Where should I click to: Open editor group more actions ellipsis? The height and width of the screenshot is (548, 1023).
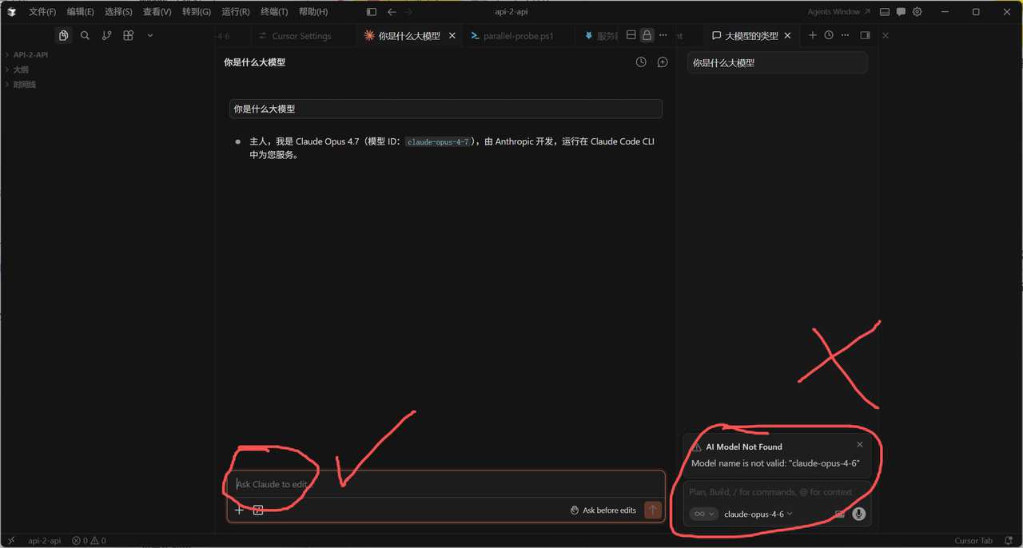tap(663, 35)
